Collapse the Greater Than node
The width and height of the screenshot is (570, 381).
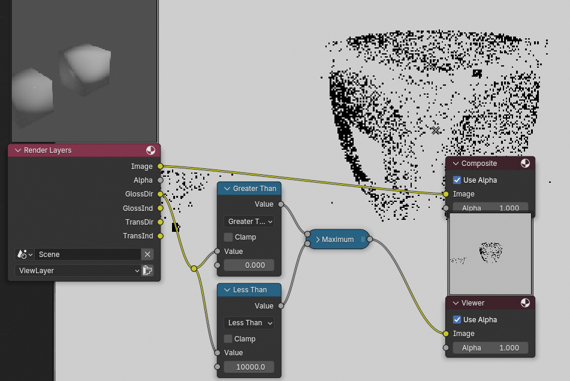(x=227, y=189)
